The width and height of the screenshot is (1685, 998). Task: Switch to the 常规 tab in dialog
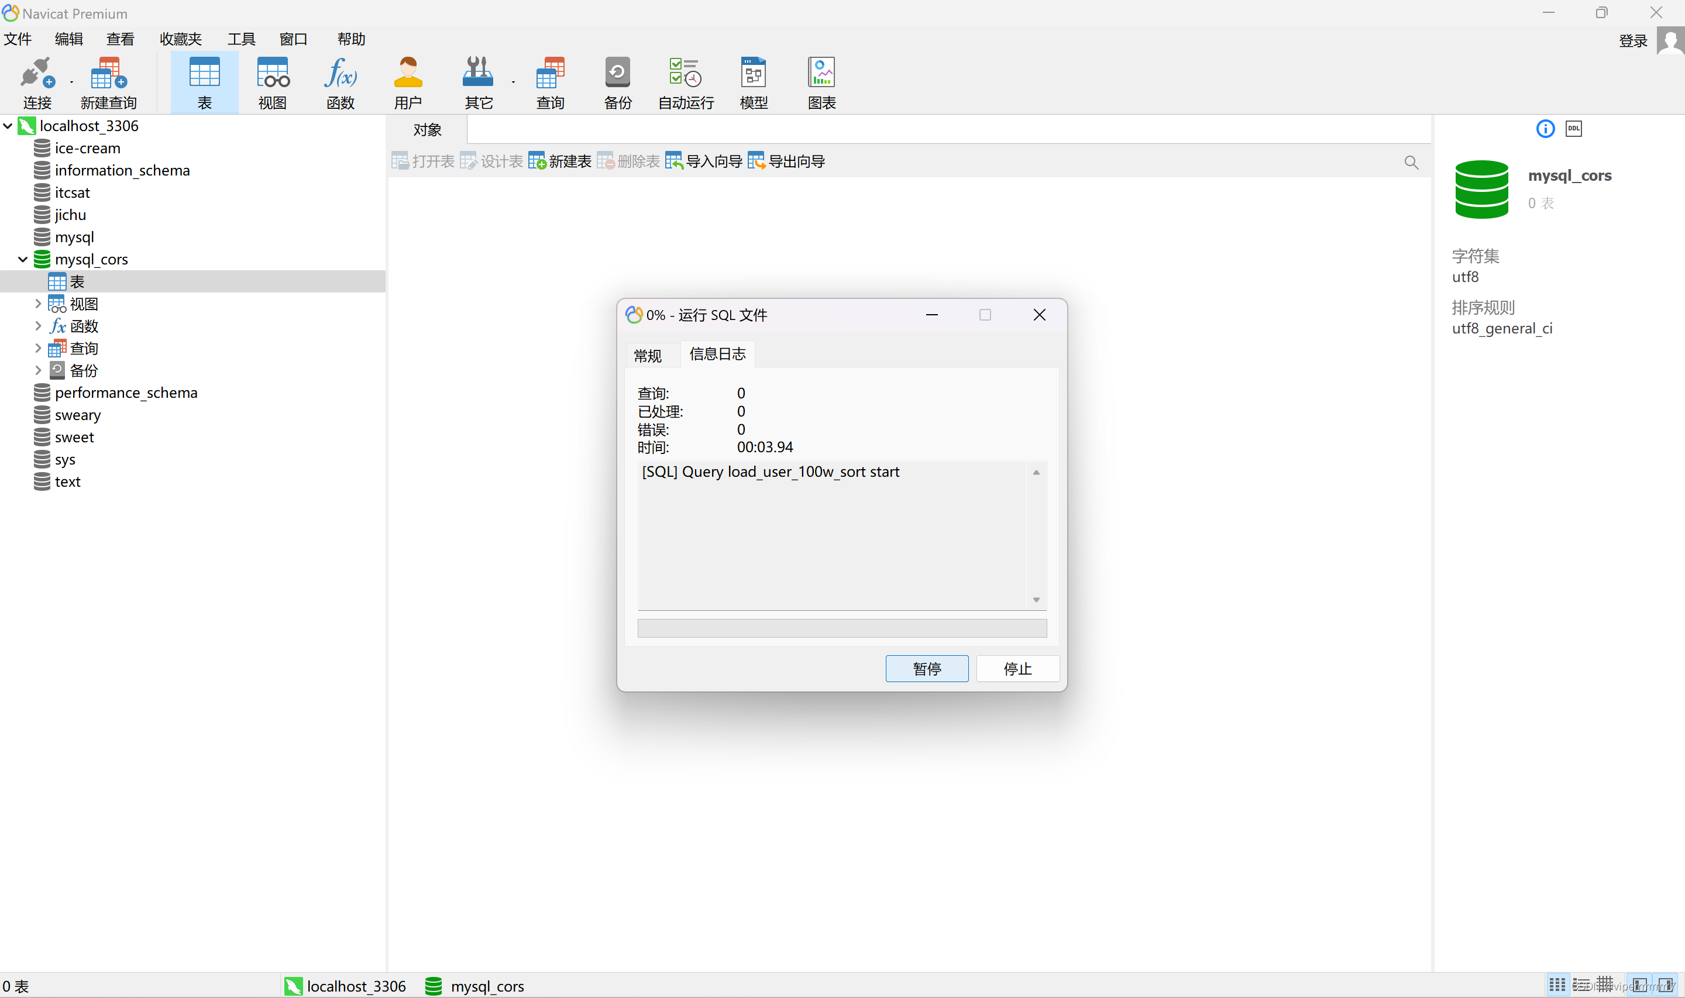[x=648, y=355]
